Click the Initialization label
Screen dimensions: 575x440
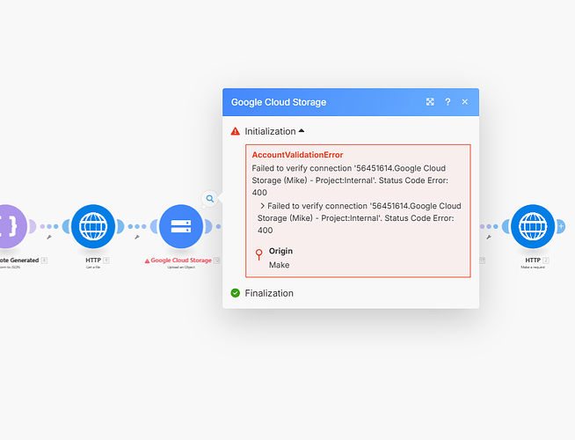[x=270, y=131]
